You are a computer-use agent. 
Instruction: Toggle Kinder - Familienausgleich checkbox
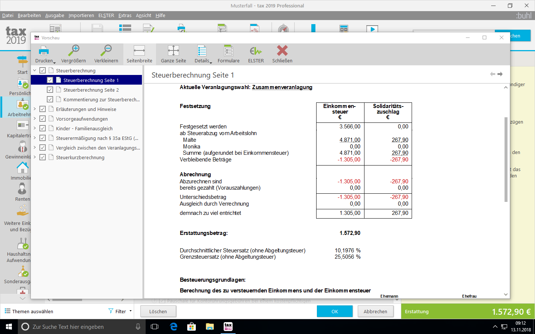(x=43, y=128)
